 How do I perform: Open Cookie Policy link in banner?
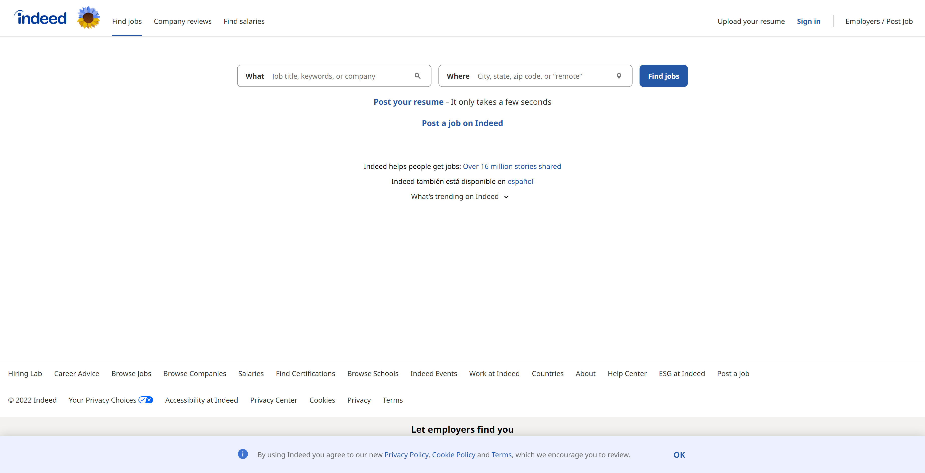(453, 455)
